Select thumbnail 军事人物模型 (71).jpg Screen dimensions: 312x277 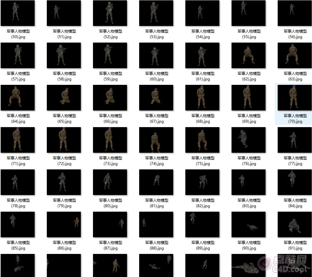tap(18, 140)
